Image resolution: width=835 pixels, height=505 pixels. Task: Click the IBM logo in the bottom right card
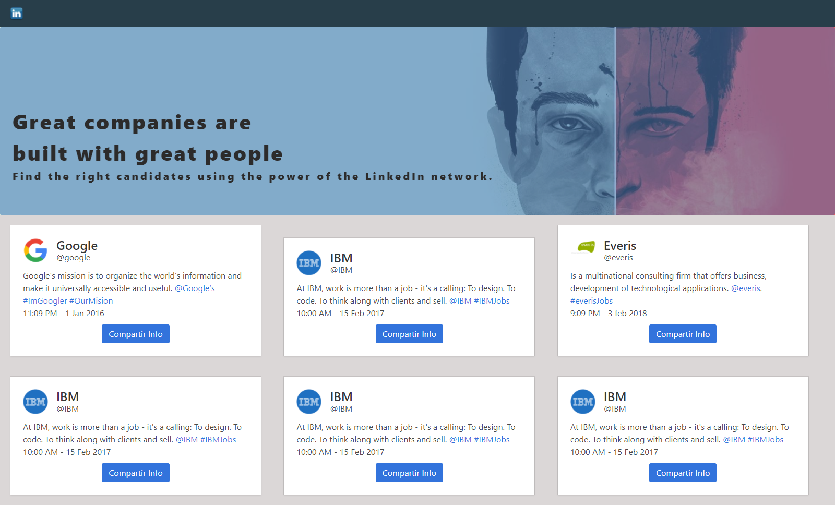click(x=583, y=402)
